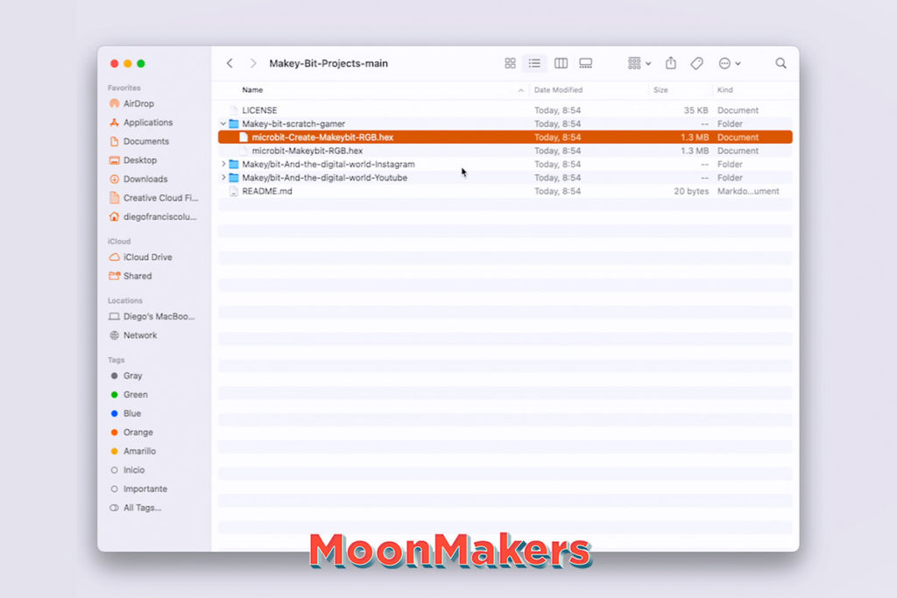Sort files by Date Modified column
Image resolution: width=897 pixels, height=598 pixels.
(558, 90)
